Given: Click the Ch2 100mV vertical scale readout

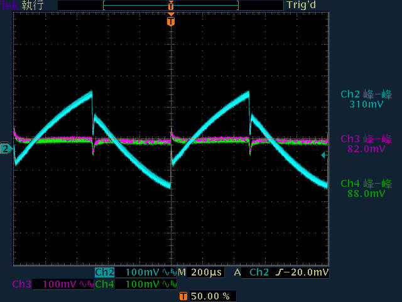Looking at the screenshot, I should pyautogui.click(x=143, y=272).
